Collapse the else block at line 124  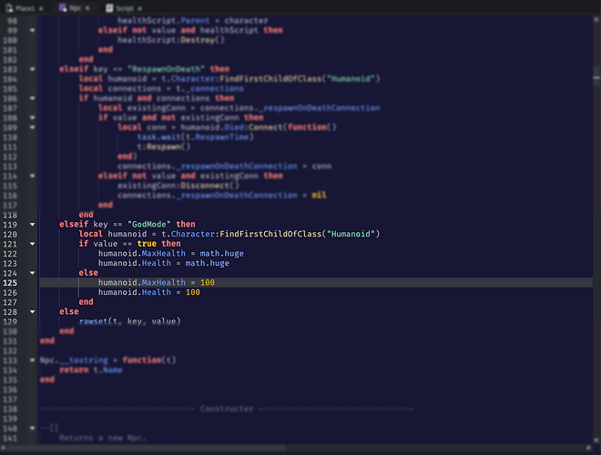coord(32,273)
